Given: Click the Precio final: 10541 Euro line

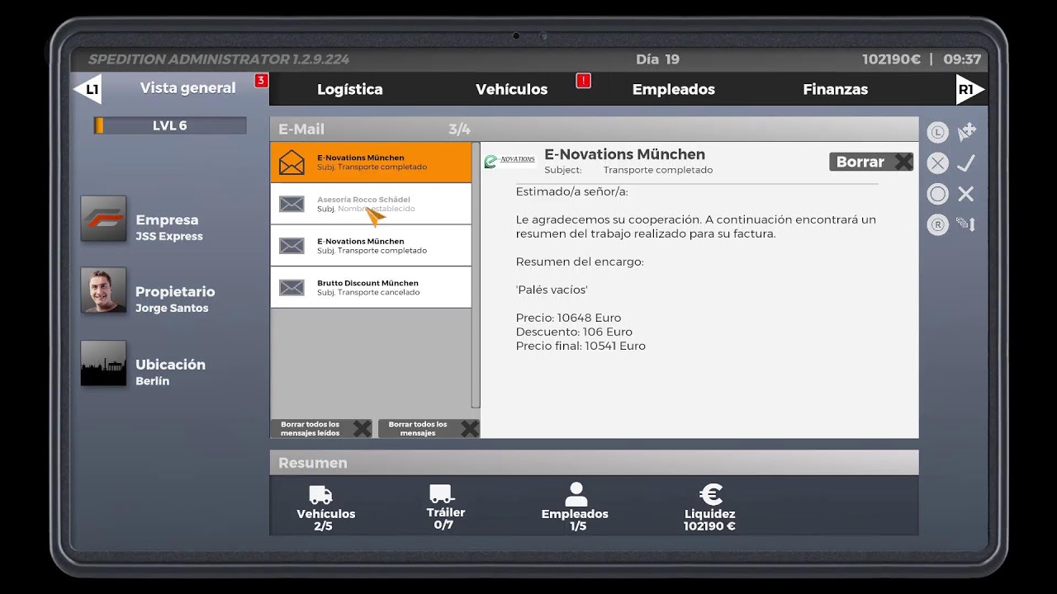Looking at the screenshot, I should point(581,346).
